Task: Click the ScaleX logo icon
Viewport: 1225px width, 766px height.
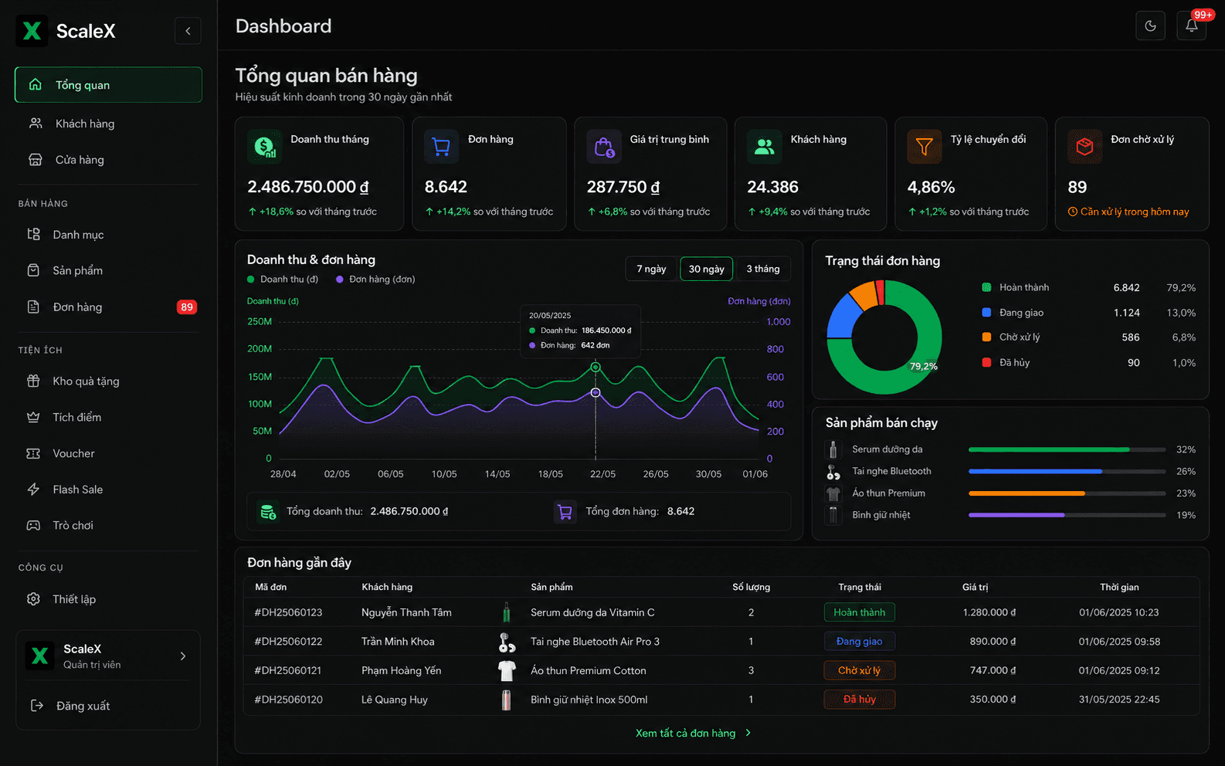Action: pyautogui.click(x=32, y=31)
